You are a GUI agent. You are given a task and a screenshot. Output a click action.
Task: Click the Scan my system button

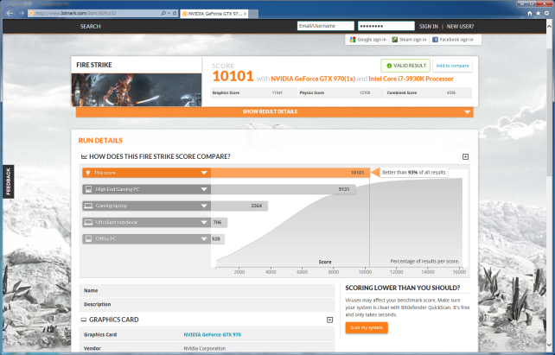[367, 327]
